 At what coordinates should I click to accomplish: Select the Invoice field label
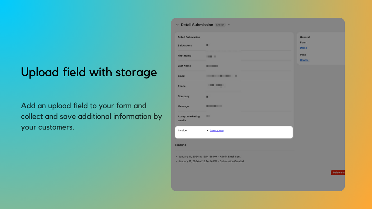pyautogui.click(x=182, y=131)
